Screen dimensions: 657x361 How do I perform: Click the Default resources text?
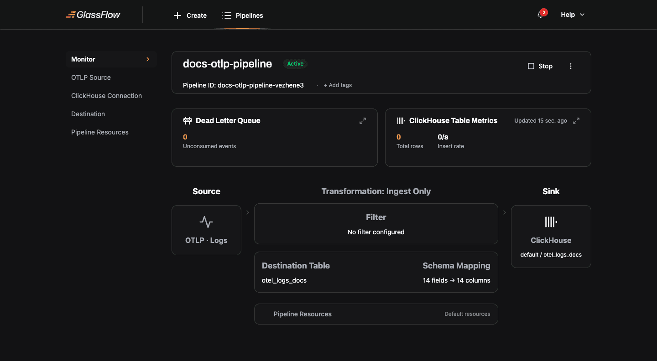coord(467,314)
